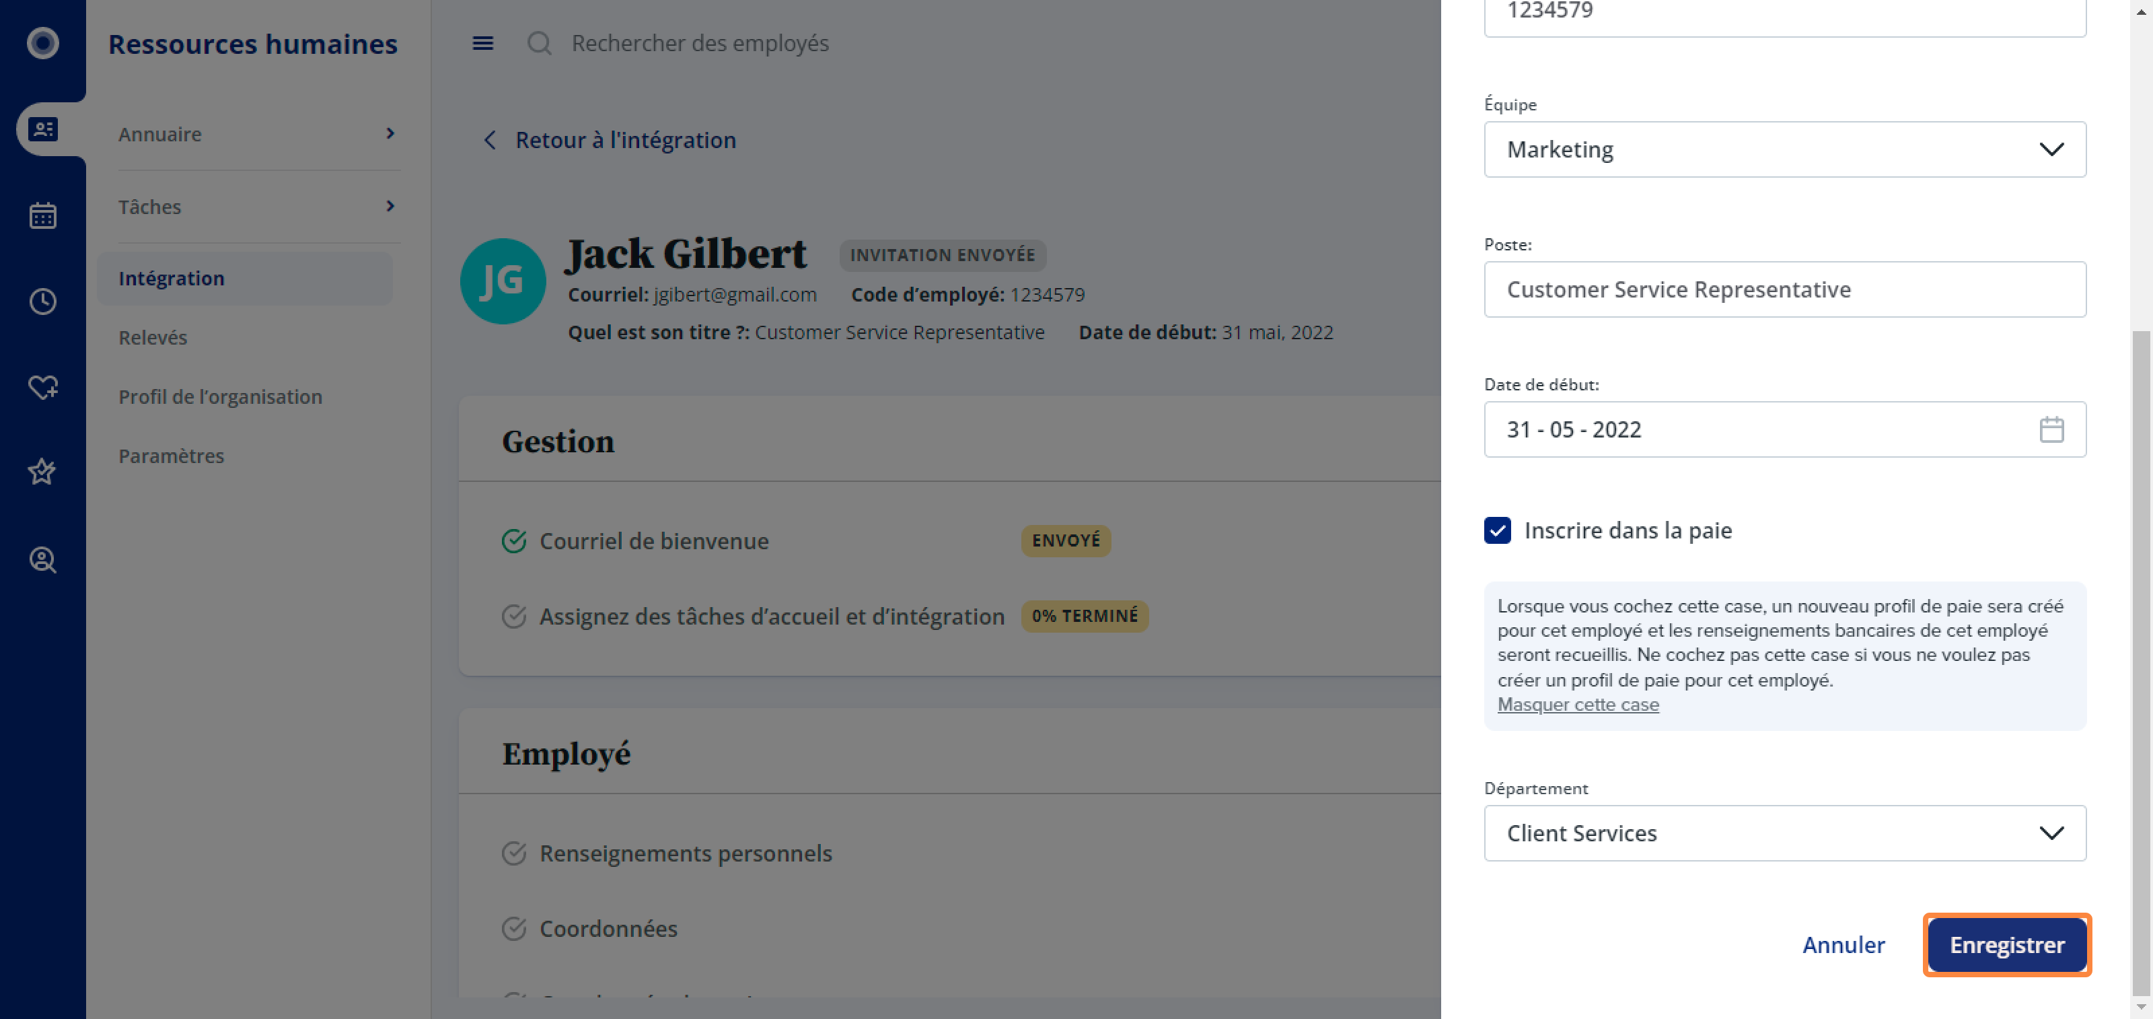Open the employee directory sidebar icon

[x=42, y=130]
